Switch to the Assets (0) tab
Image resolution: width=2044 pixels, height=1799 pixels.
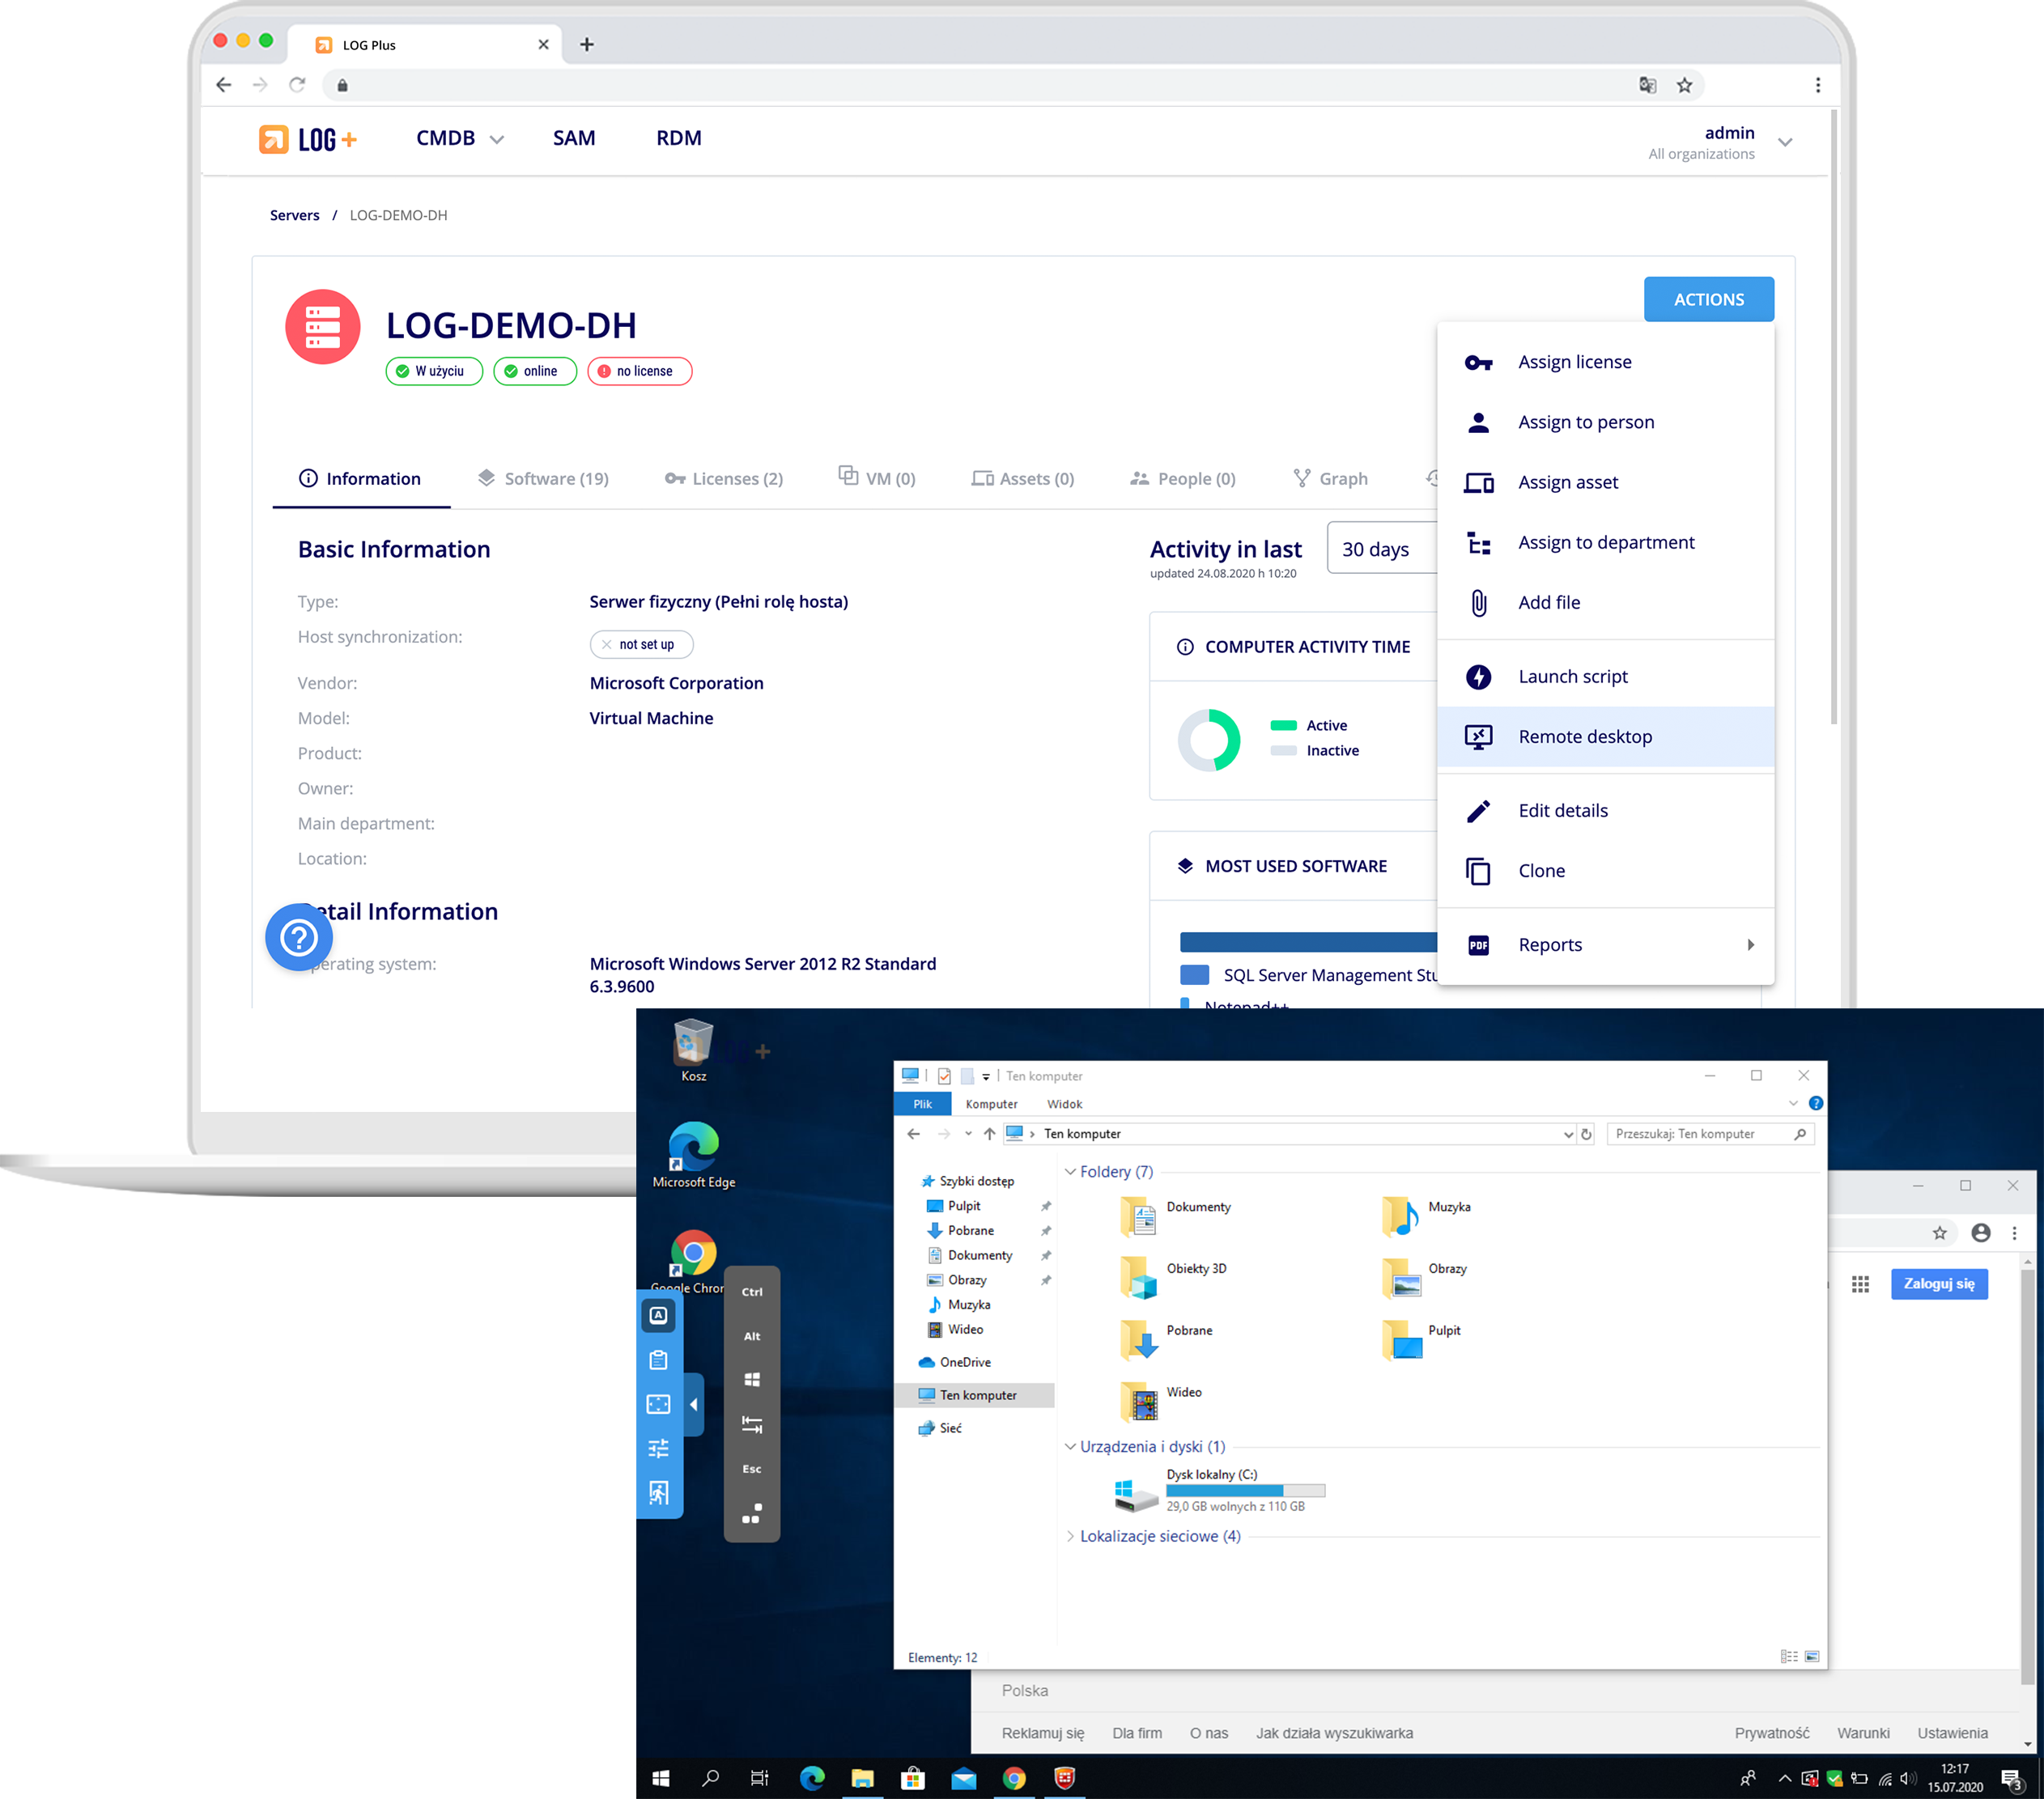(x=1023, y=479)
